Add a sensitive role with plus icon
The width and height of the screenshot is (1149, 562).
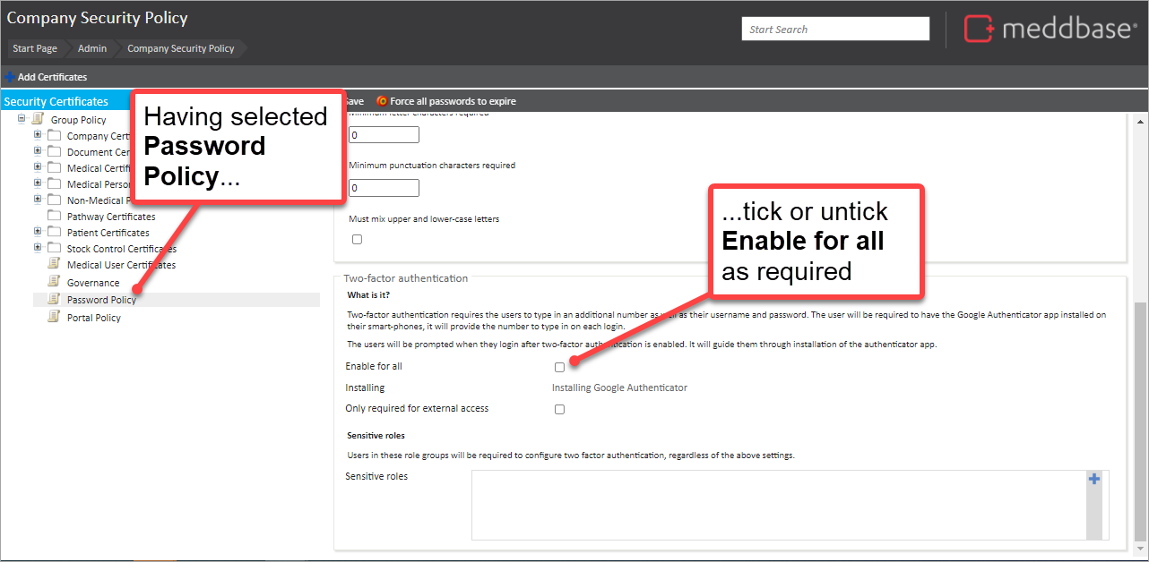click(x=1093, y=480)
